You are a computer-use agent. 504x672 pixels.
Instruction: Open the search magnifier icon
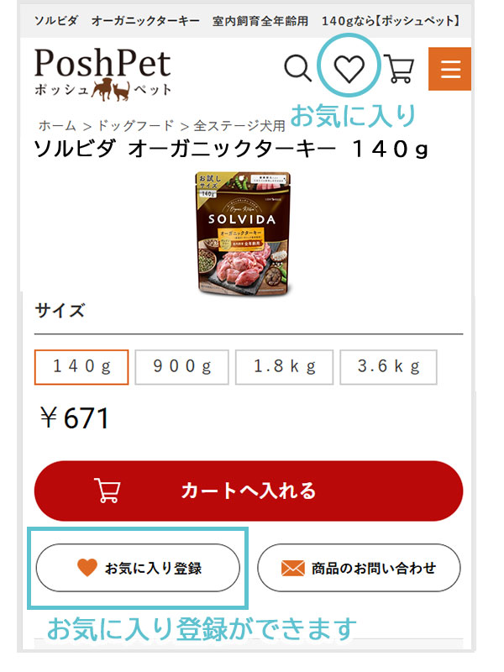(298, 68)
